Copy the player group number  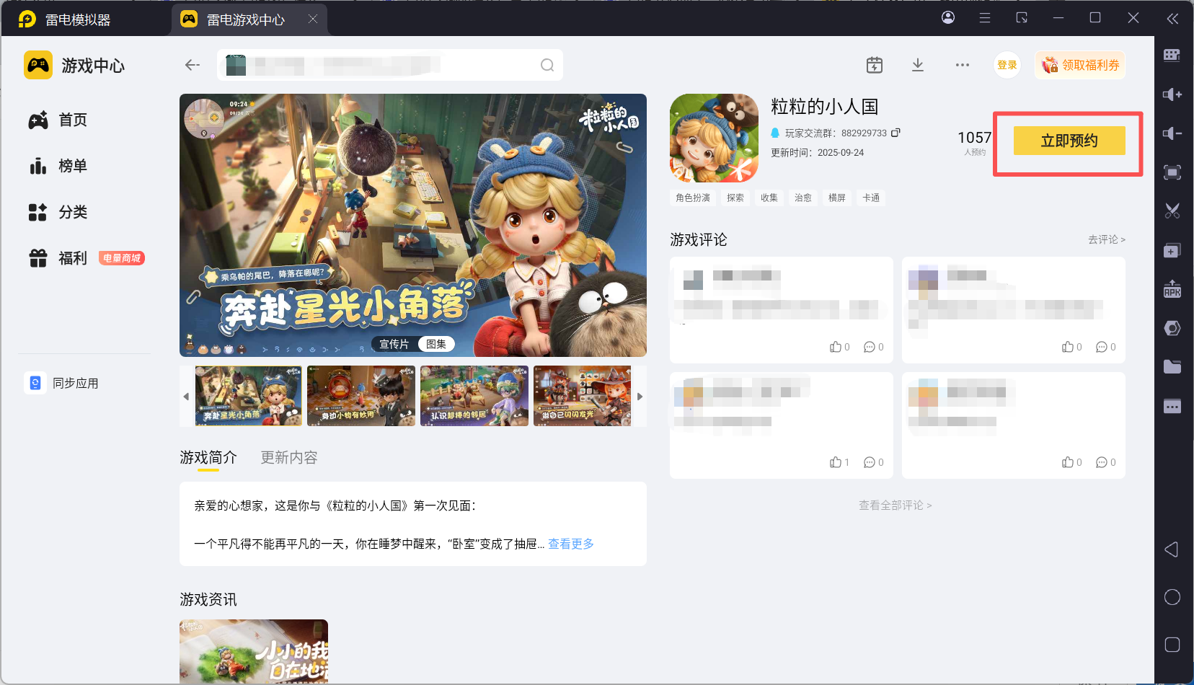[895, 133]
